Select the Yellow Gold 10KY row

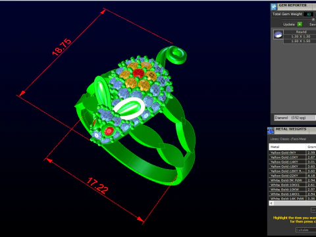[x=292, y=157]
